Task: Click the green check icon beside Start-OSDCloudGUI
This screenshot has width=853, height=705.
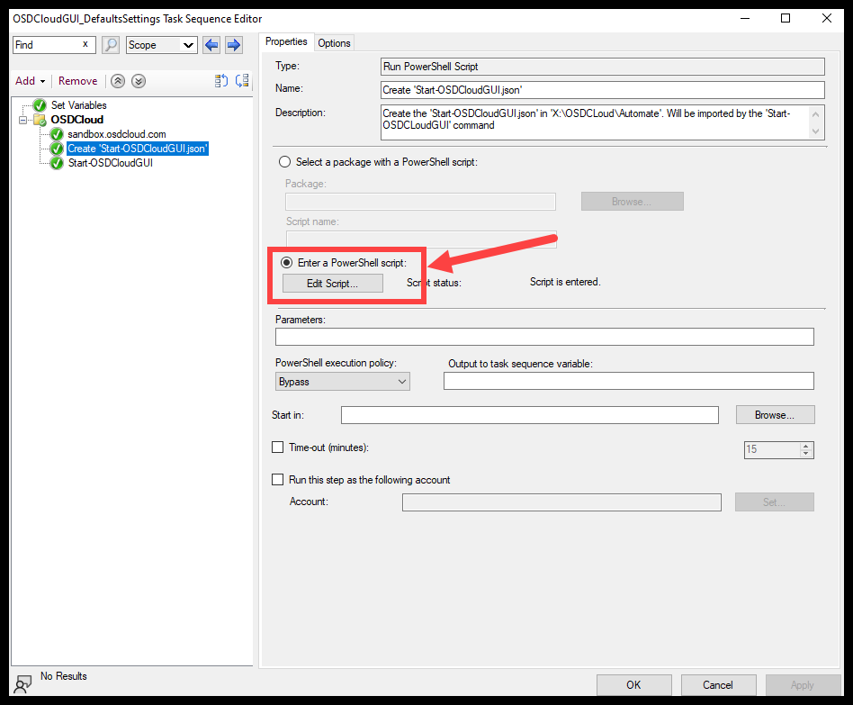Action: coord(57,163)
